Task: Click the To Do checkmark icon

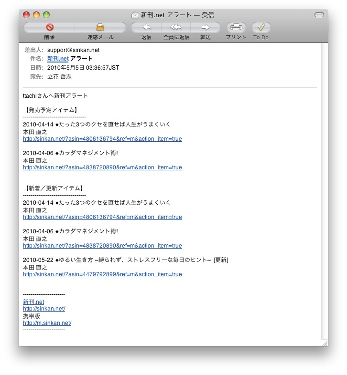Action: 261,28
